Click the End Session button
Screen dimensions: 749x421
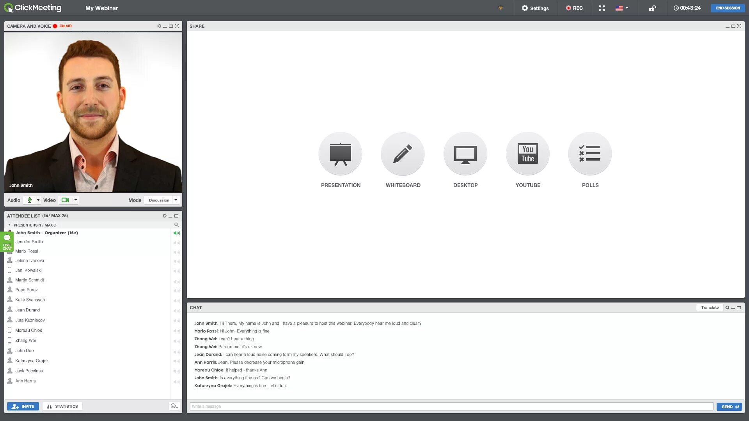tap(728, 8)
